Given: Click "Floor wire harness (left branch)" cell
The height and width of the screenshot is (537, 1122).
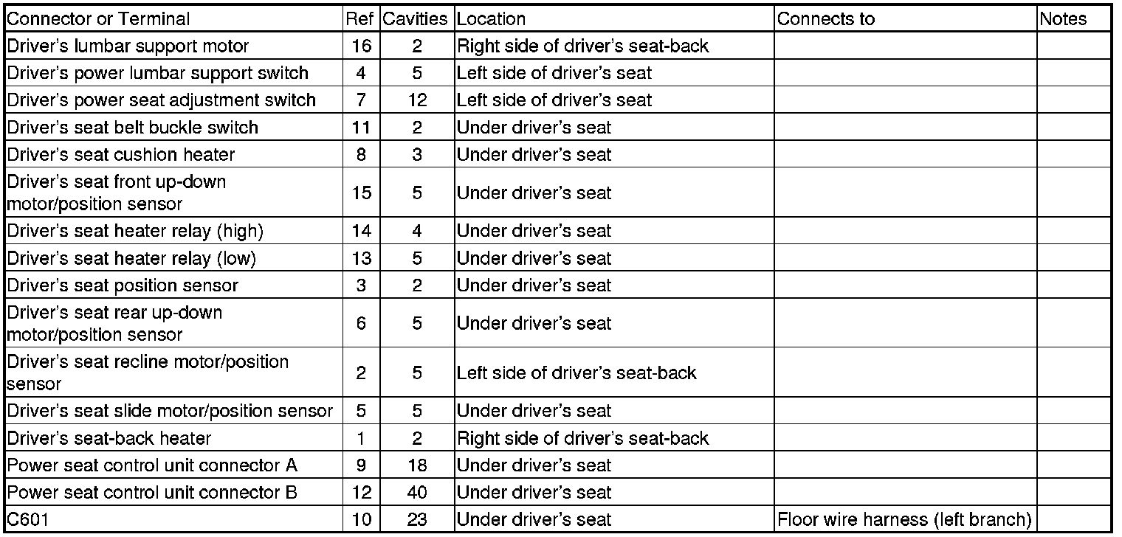Looking at the screenshot, I should [904, 520].
